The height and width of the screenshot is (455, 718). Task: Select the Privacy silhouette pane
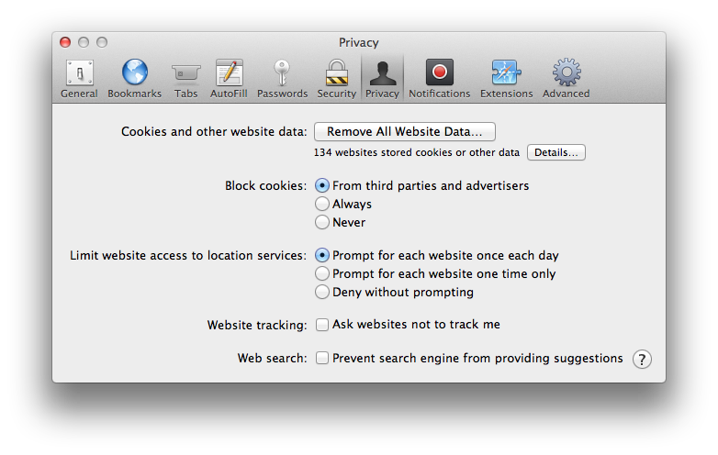point(382,79)
